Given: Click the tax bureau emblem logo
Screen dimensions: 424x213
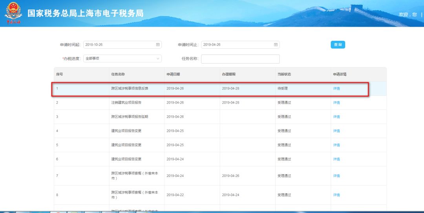Looking at the screenshot, I should click(13, 13).
